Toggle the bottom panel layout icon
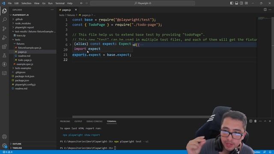 tap(236, 3)
